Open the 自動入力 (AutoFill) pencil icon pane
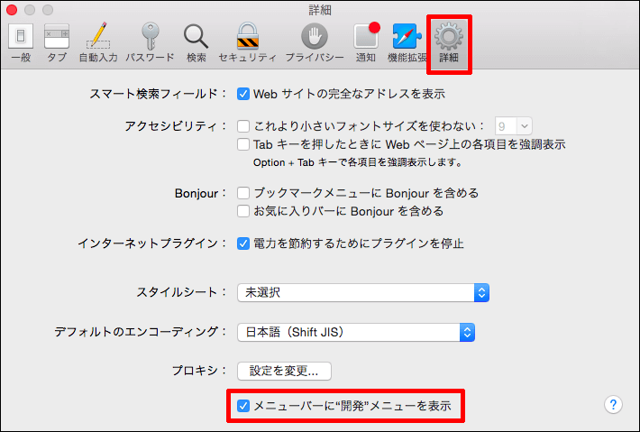The width and height of the screenshot is (640, 432). pyautogui.click(x=98, y=42)
